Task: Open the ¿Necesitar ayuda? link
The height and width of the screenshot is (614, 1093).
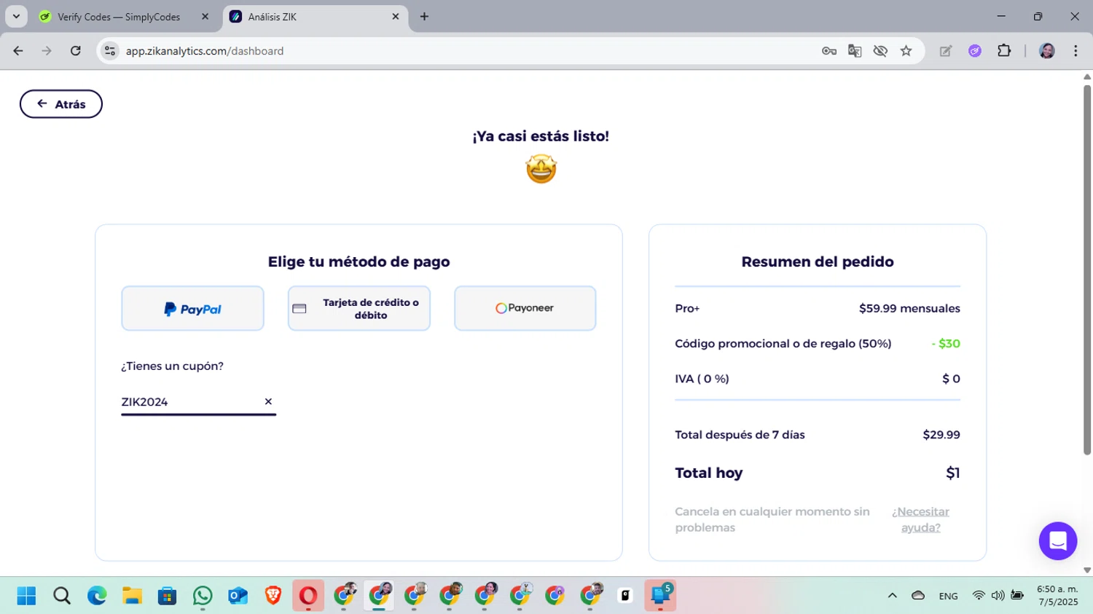Action: pos(920,519)
